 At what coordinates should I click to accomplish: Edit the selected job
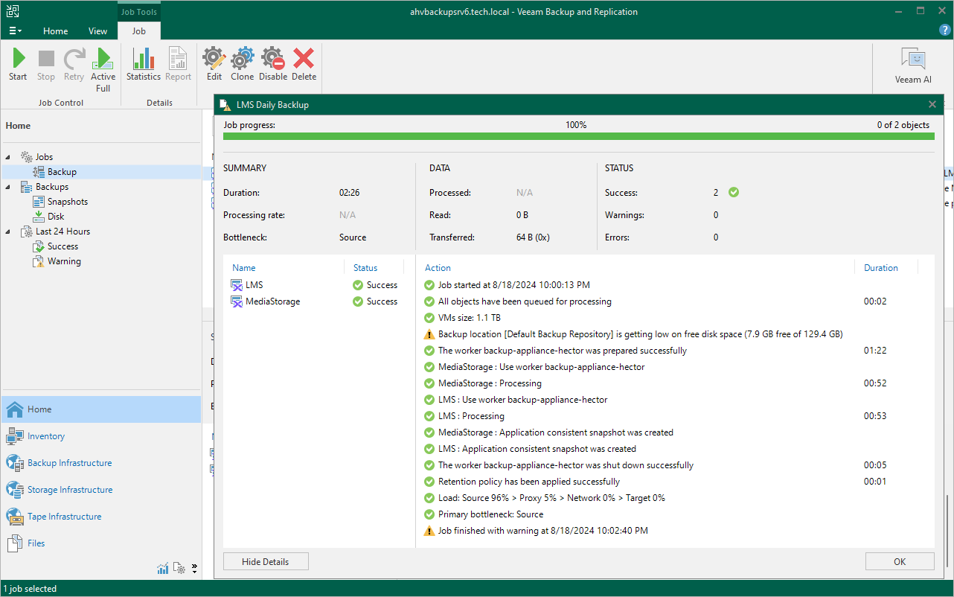click(x=214, y=65)
